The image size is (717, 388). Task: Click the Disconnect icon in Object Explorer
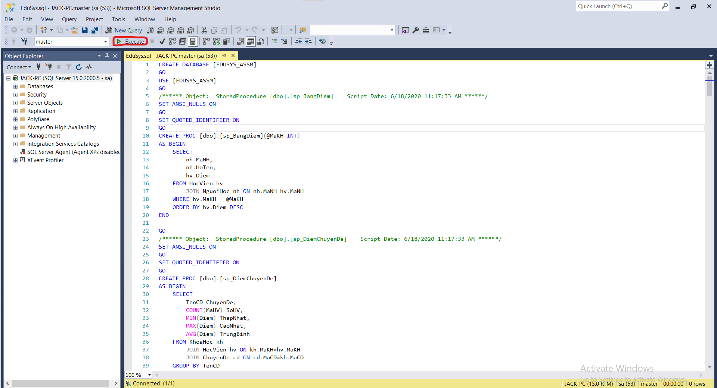[49, 67]
